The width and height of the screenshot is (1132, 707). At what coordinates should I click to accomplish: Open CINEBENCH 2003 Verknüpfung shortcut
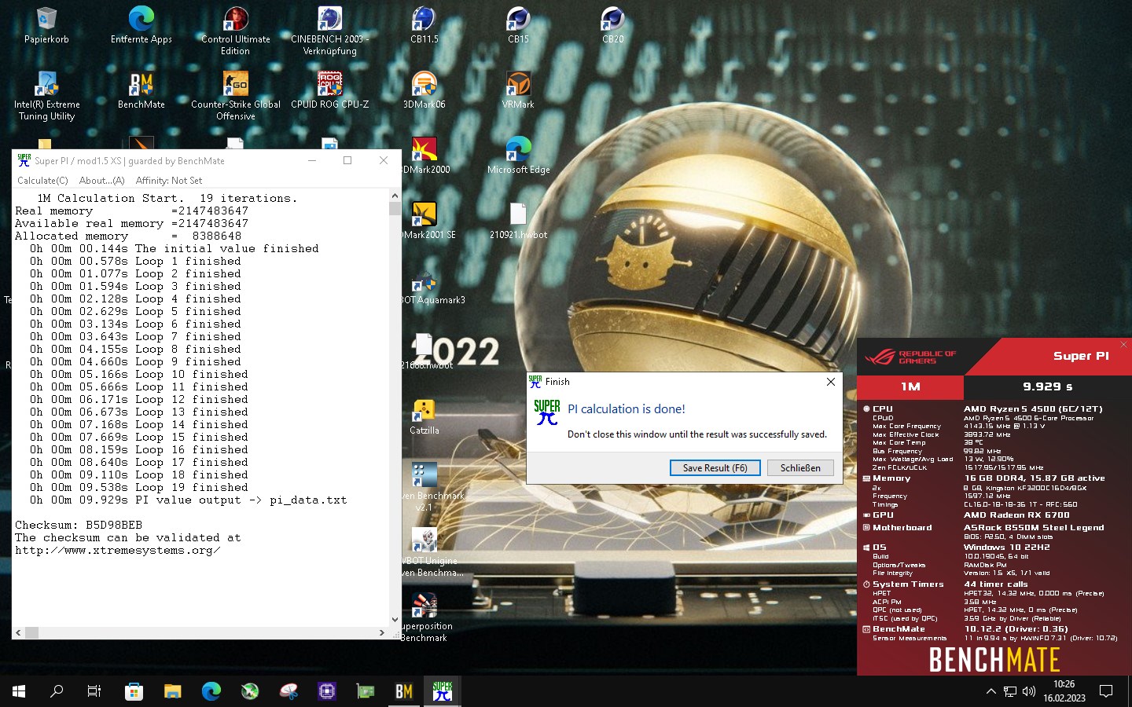coord(329,30)
